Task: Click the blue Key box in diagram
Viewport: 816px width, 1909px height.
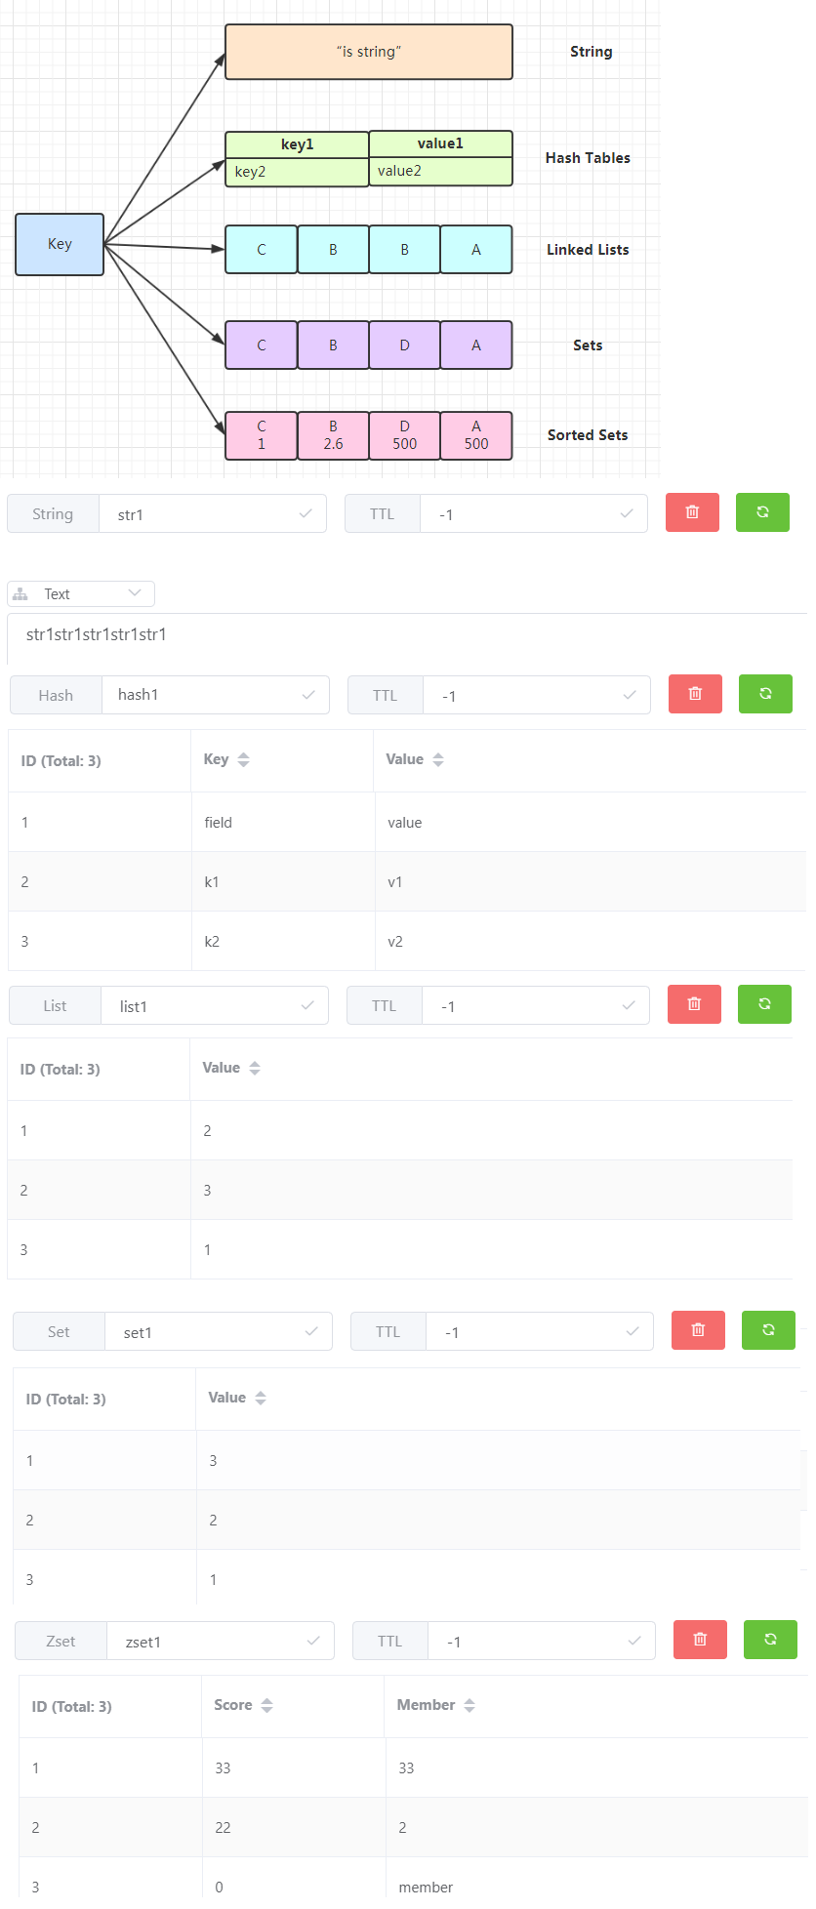Action: (60, 244)
